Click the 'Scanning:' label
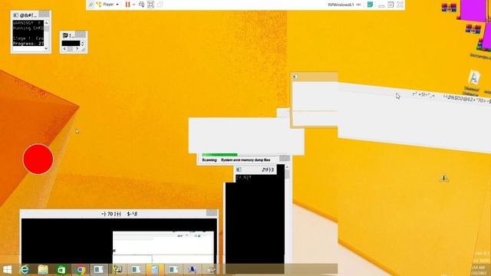The height and width of the screenshot is (276, 491). pyautogui.click(x=209, y=160)
